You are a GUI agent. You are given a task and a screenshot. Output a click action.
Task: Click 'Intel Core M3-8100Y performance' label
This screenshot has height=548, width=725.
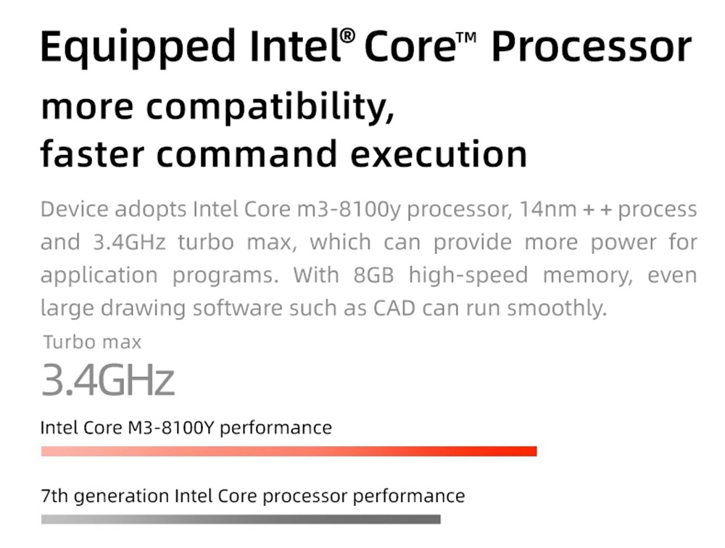186,428
